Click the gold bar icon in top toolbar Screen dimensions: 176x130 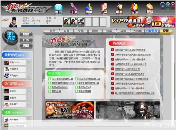pos(150,8)
